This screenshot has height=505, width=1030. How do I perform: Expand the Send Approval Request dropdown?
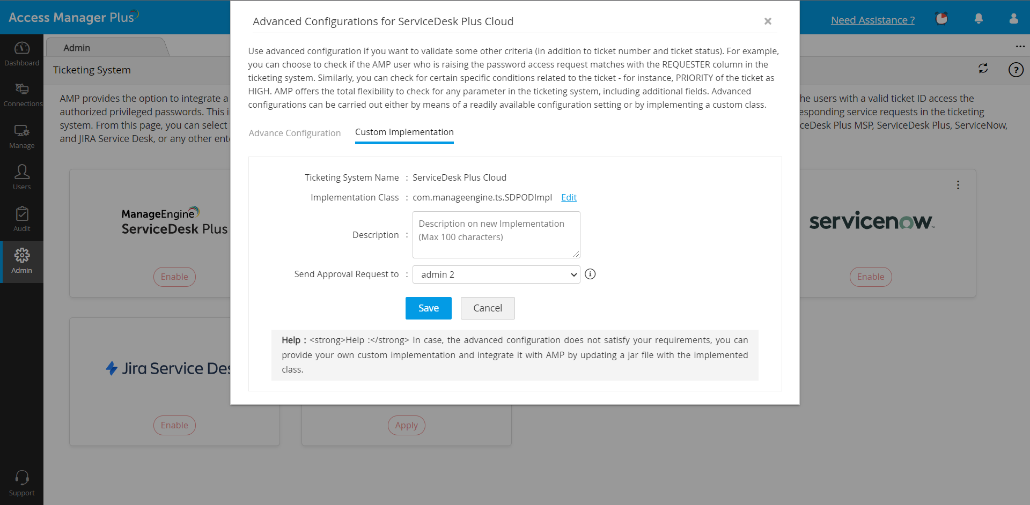tap(496, 274)
